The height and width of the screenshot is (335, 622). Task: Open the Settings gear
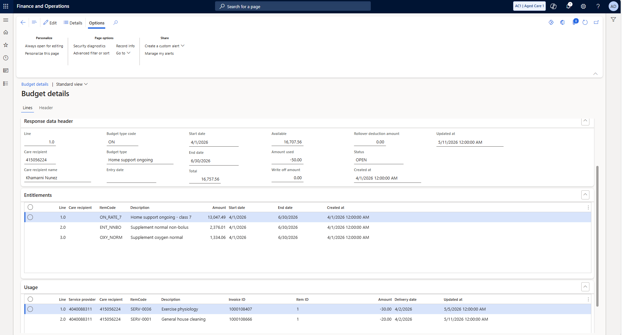point(583,6)
